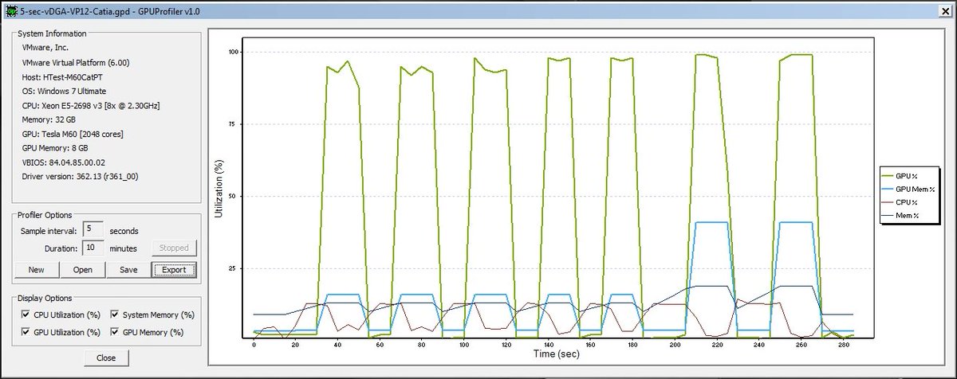
Task: Click the Host: HTest-M60CatPT text
Action: 64,76
